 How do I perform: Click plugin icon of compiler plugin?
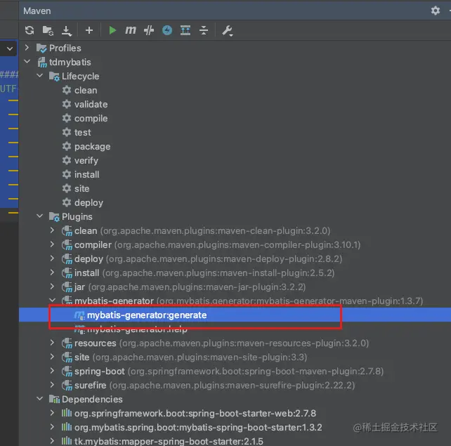coord(67,245)
